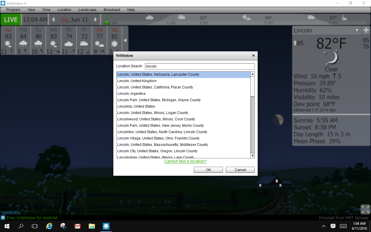Advance to next day arrow
Image resolution: width=371 pixels, height=232 pixels.
coord(95,20)
